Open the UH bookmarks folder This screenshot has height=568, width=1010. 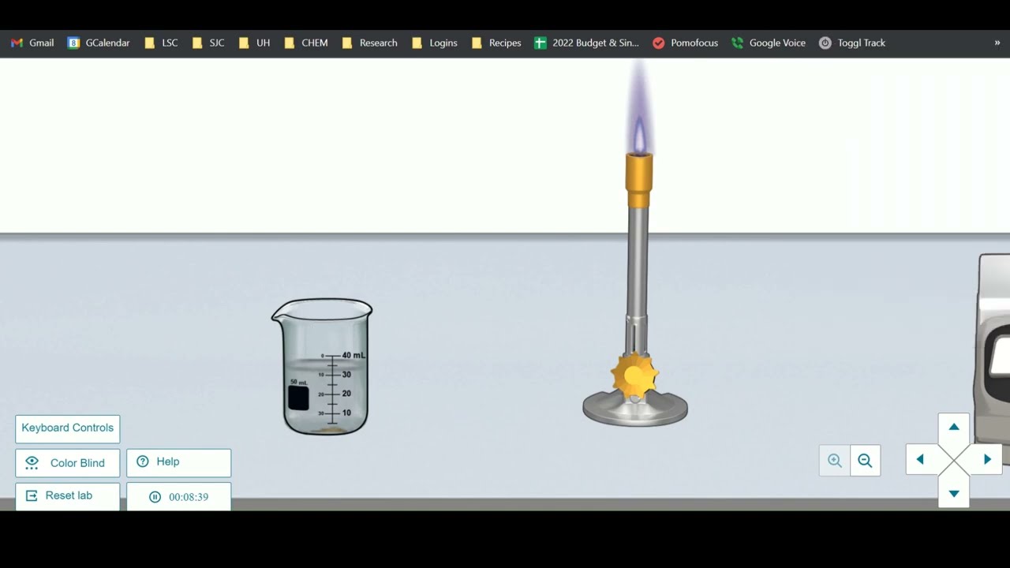(254, 43)
